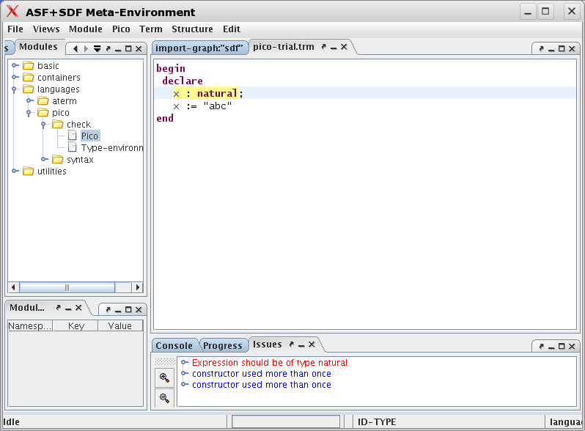Click previous tab arrow in Modules panel header
Screen dimensions: 585x431
click(75, 48)
